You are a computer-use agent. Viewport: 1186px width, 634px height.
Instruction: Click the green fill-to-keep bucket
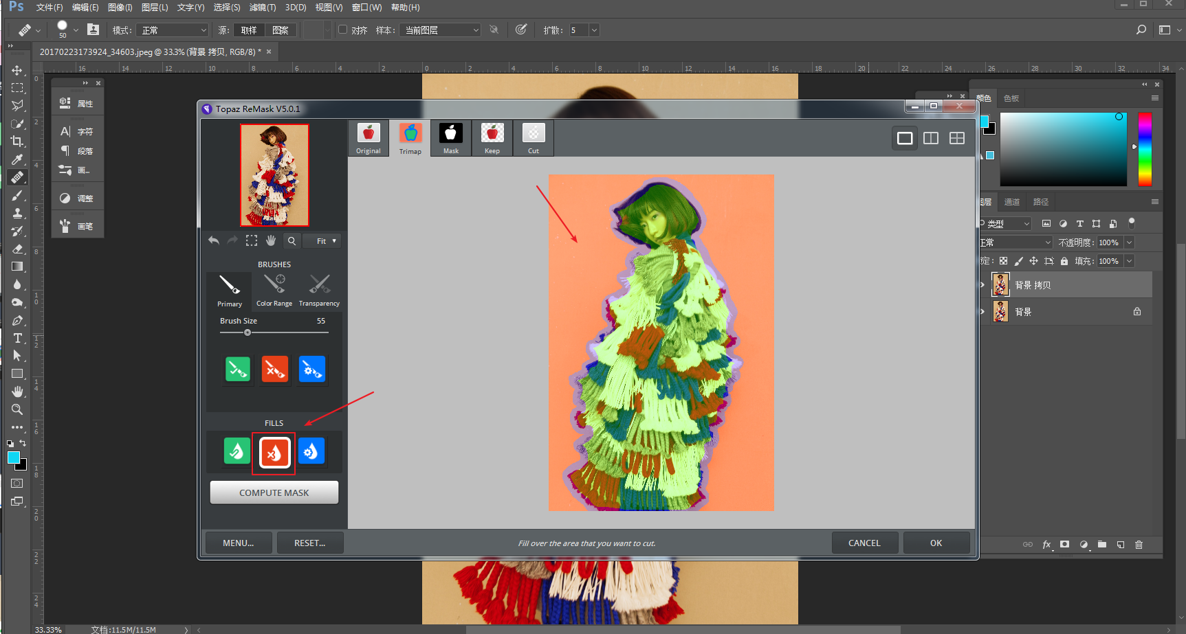pyautogui.click(x=237, y=451)
